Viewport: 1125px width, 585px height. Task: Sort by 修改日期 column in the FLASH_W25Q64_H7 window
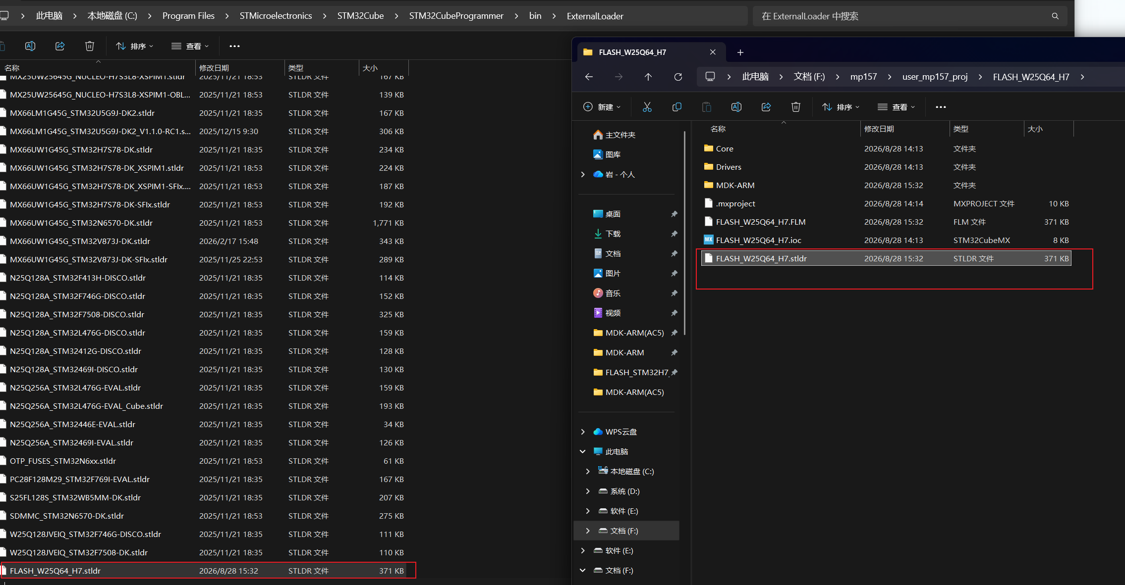point(904,129)
